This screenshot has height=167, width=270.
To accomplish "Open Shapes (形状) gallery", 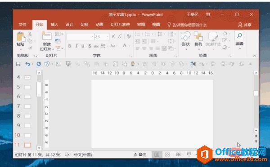I will point(185,40).
